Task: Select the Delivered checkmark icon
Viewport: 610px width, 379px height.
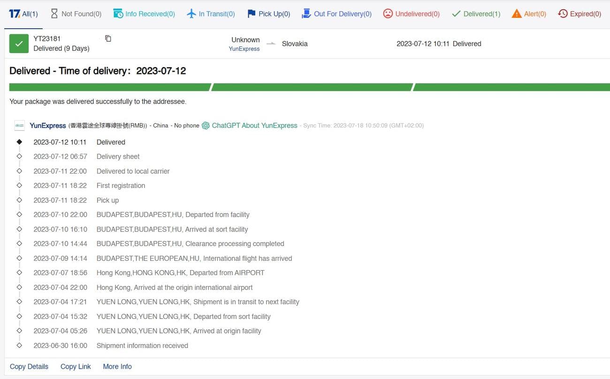Action: (x=456, y=14)
